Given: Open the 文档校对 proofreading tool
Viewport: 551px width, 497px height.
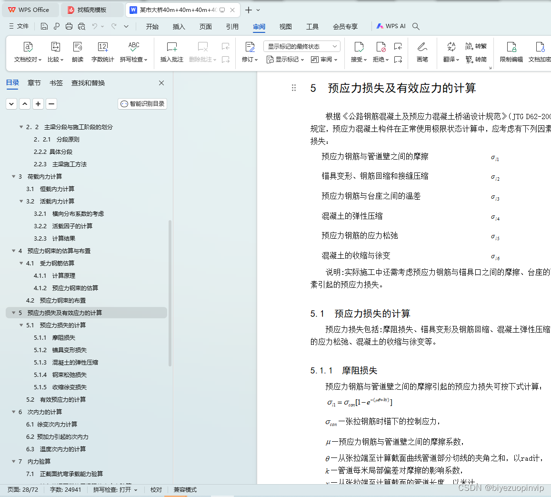Looking at the screenshot, I should [x=28, y=52].
